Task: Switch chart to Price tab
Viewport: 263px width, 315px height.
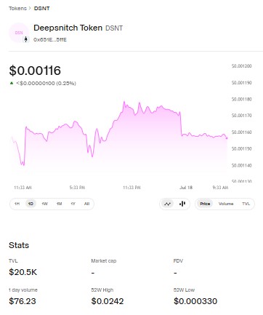Action: pos(205,204)
